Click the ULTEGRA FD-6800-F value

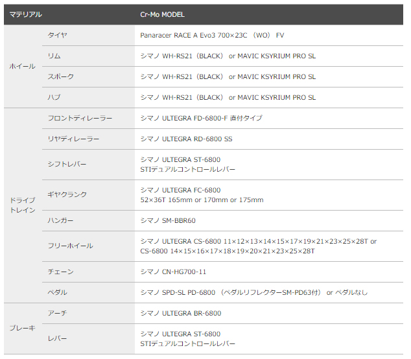201,118
